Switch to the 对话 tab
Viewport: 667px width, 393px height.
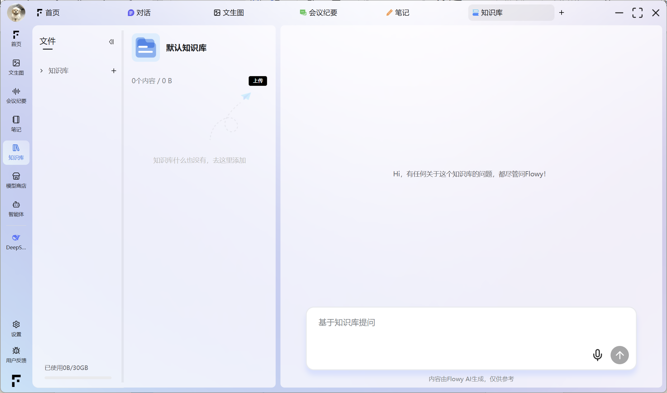point(139,13)
